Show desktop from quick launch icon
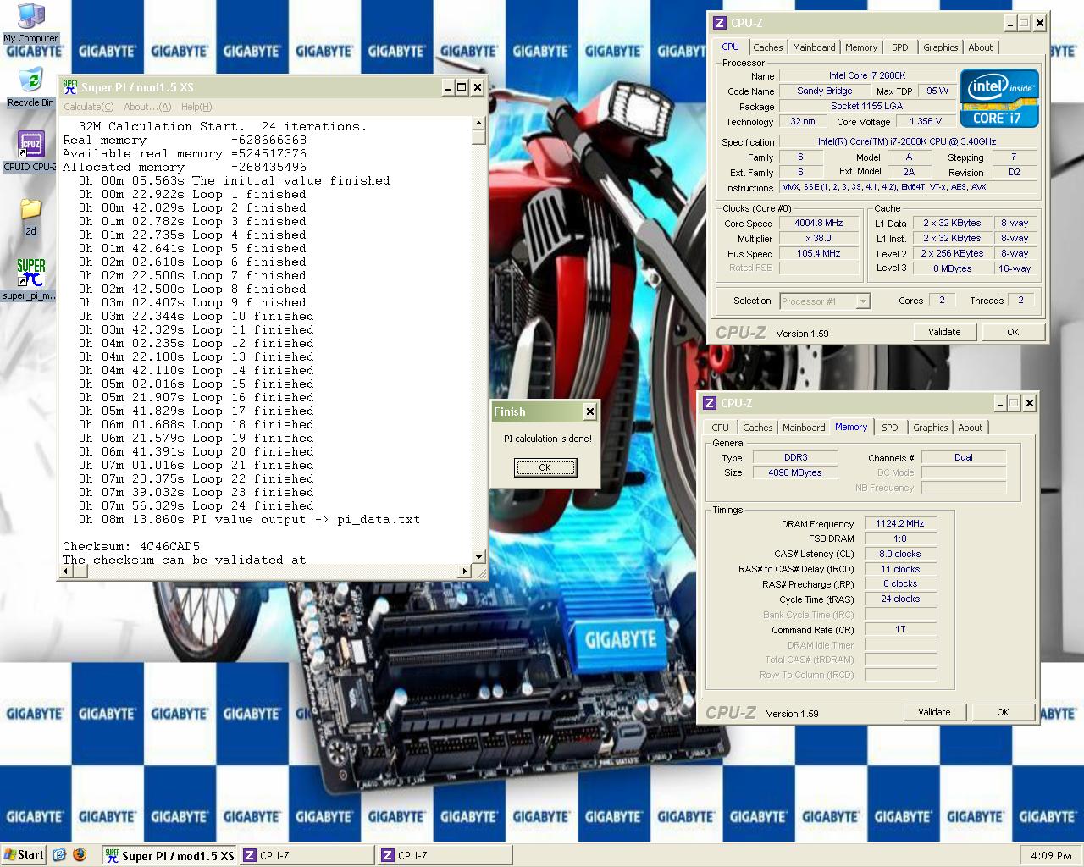 [59, 855]
